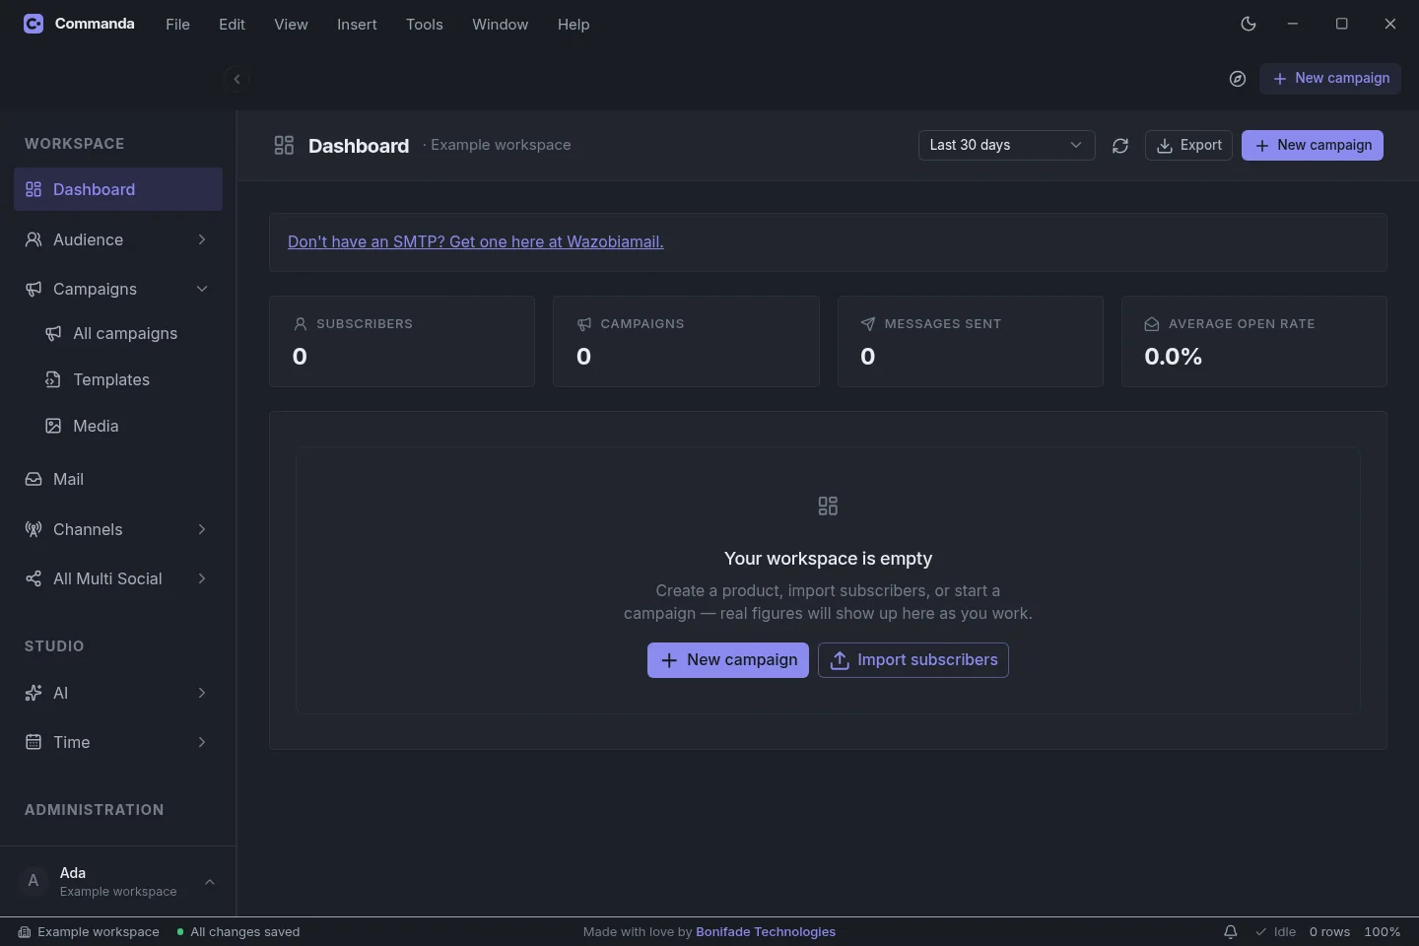
Task: Open Bonifade Technologies link in footer
Action: point(766,932)
